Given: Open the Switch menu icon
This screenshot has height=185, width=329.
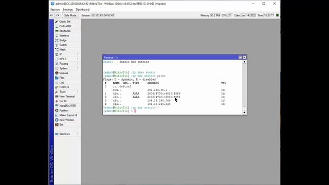Looking at the screenshot, I should coord(57,45).
